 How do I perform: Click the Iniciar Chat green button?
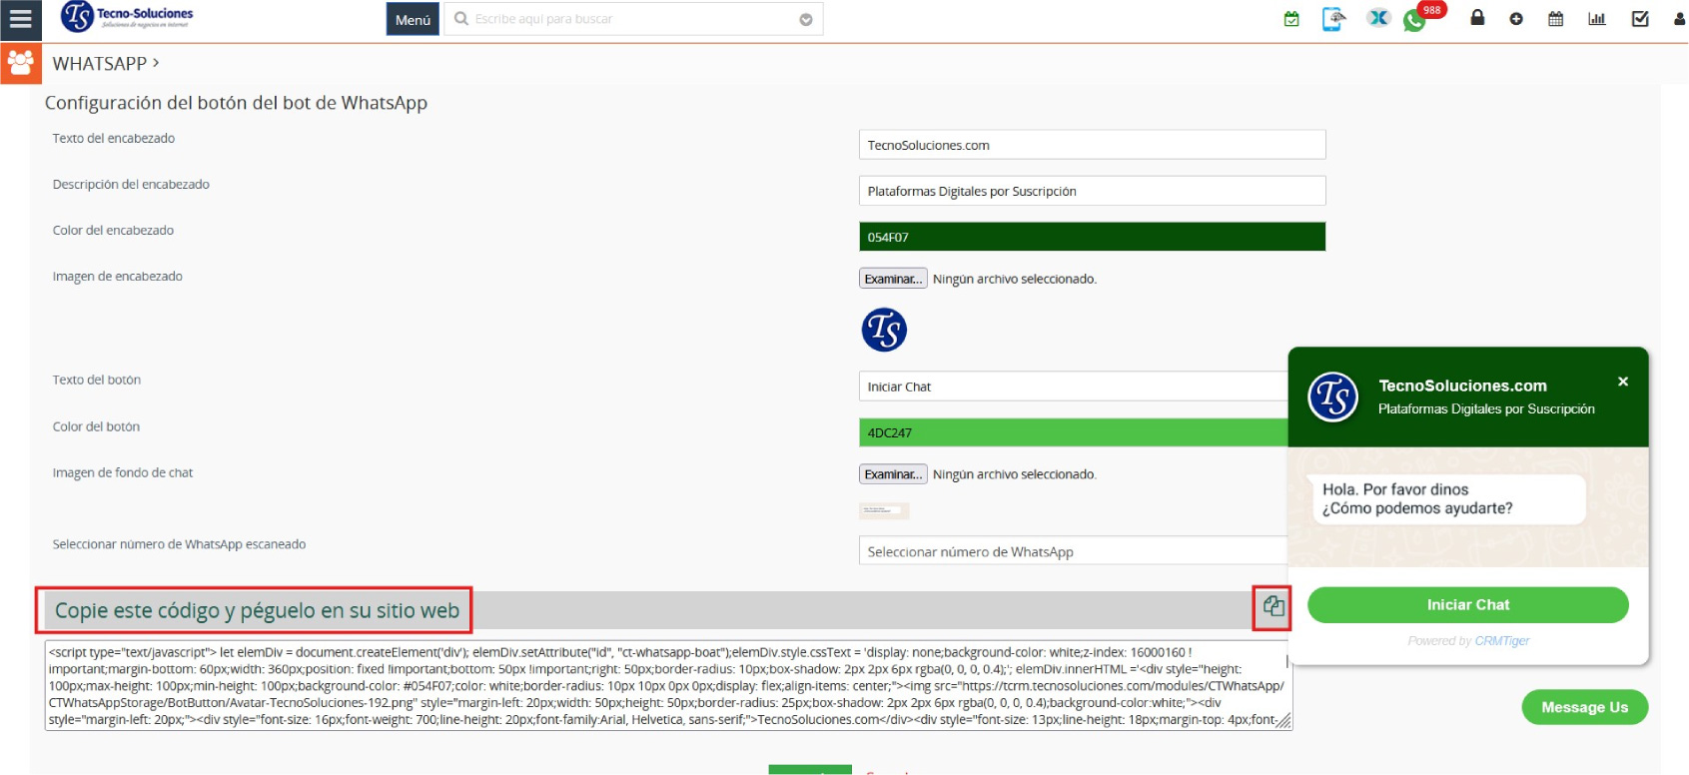(x=1467, y=605)
